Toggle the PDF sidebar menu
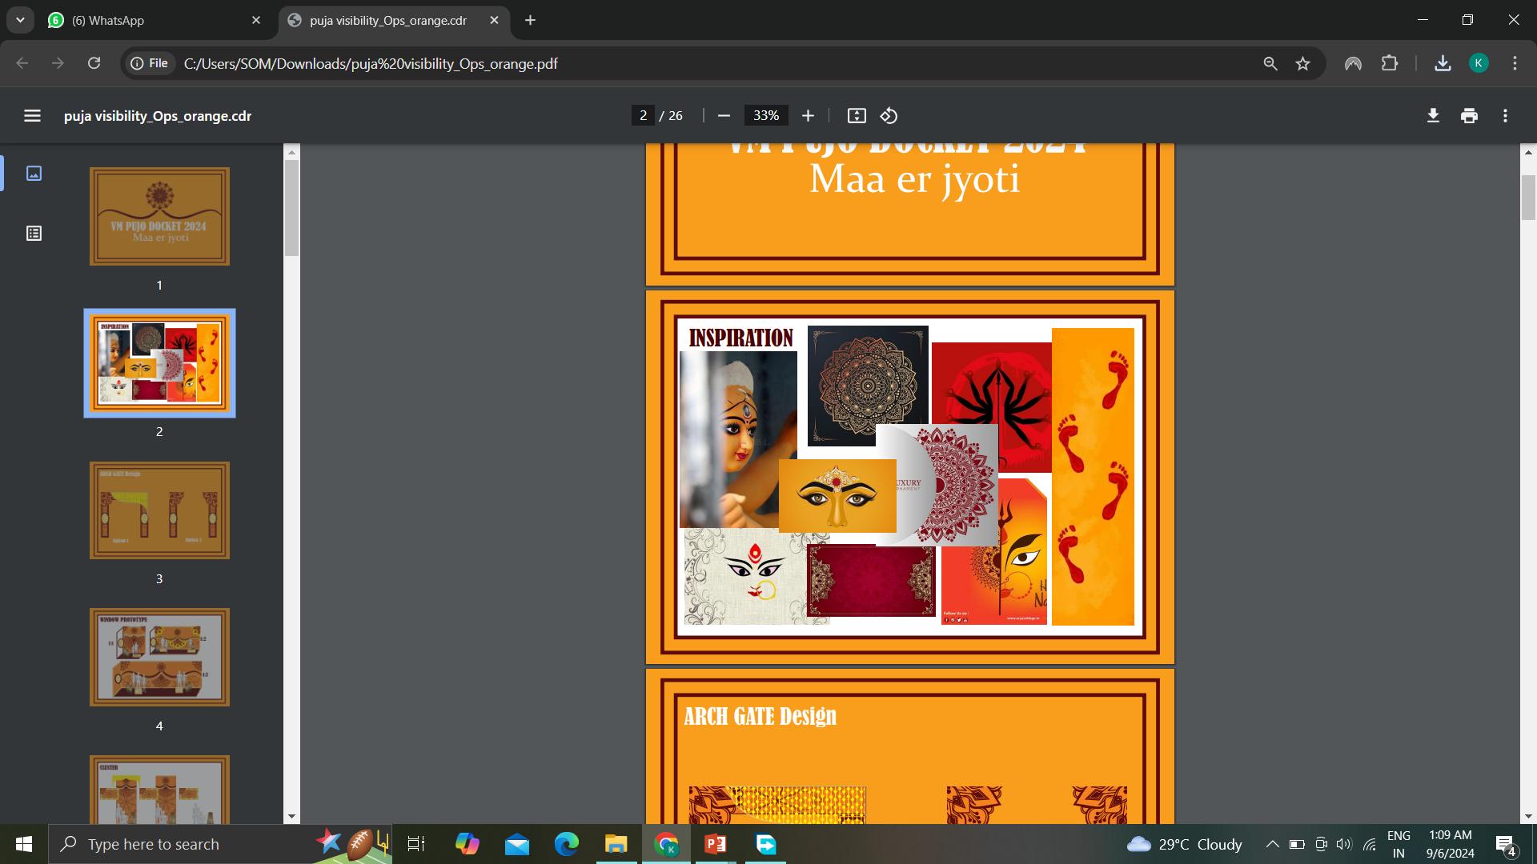Image resolution: width=1537 pixels, height=864 pixels. [32, 116]
